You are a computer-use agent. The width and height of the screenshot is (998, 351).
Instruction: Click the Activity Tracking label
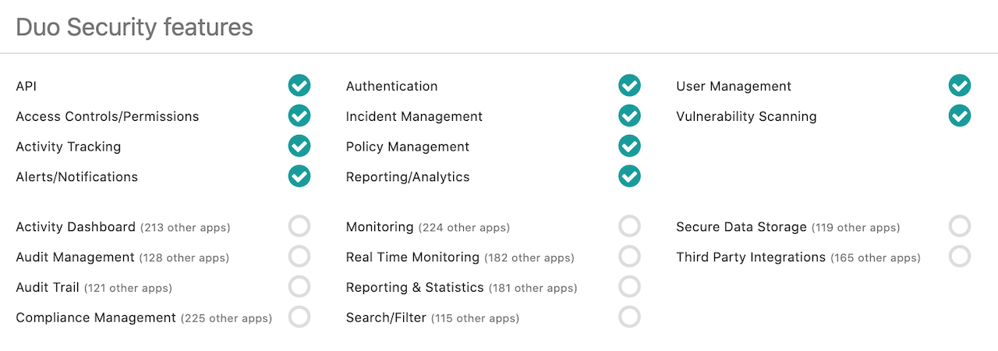68,147
